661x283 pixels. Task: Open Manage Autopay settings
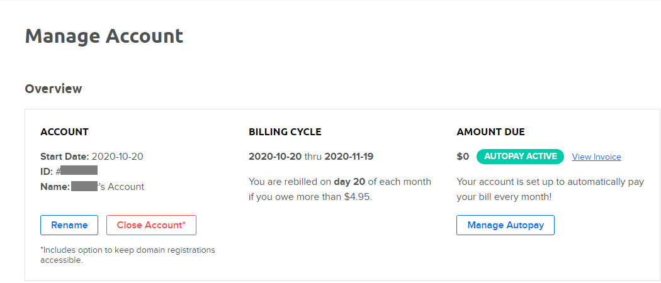pyautogui.click(x=505, y=225)
